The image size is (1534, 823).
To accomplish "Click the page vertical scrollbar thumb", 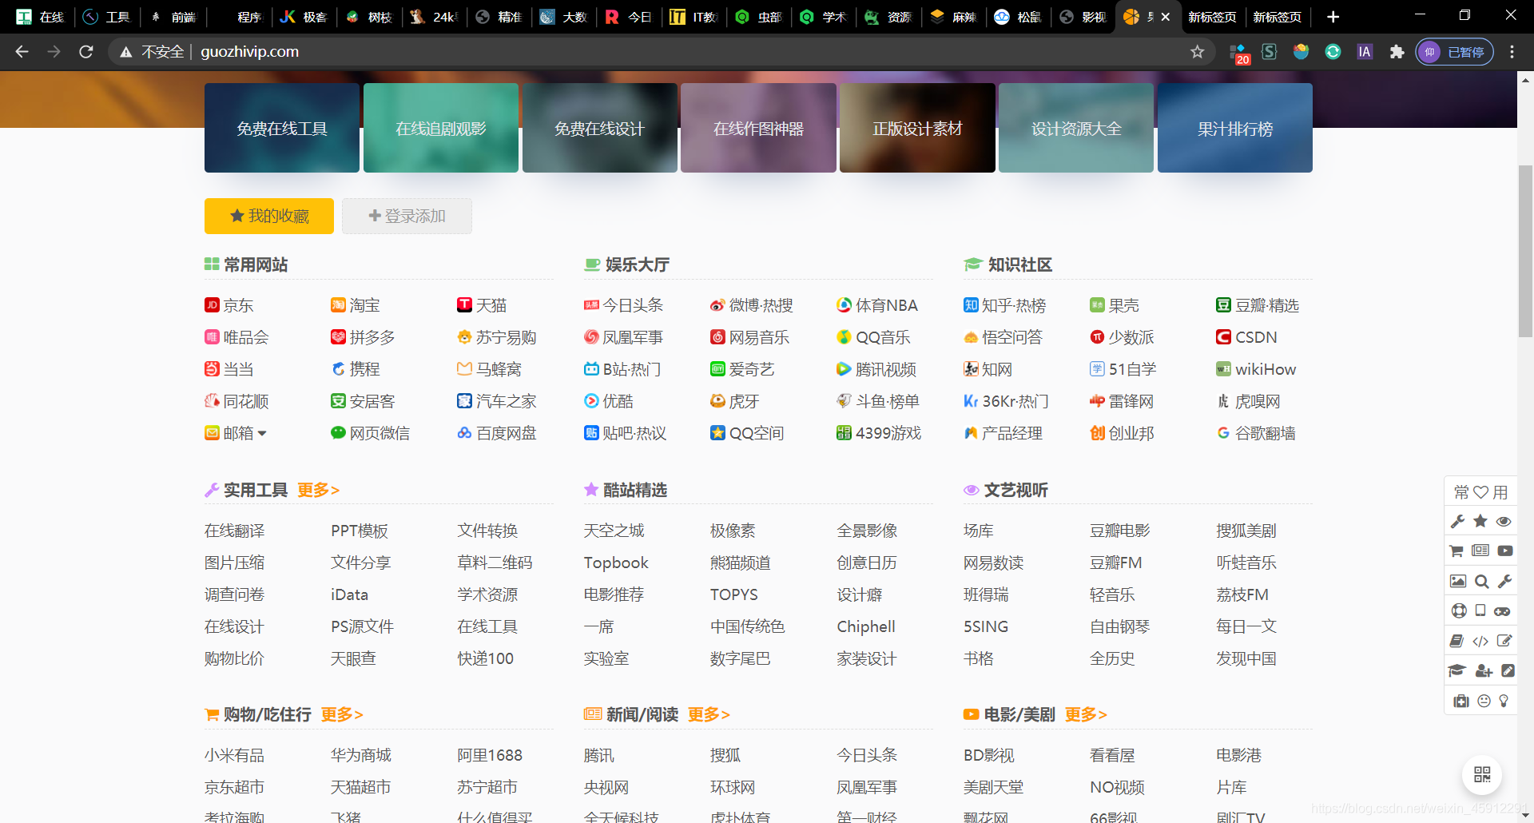I will pyautogui.click(x=1525, y=251).
